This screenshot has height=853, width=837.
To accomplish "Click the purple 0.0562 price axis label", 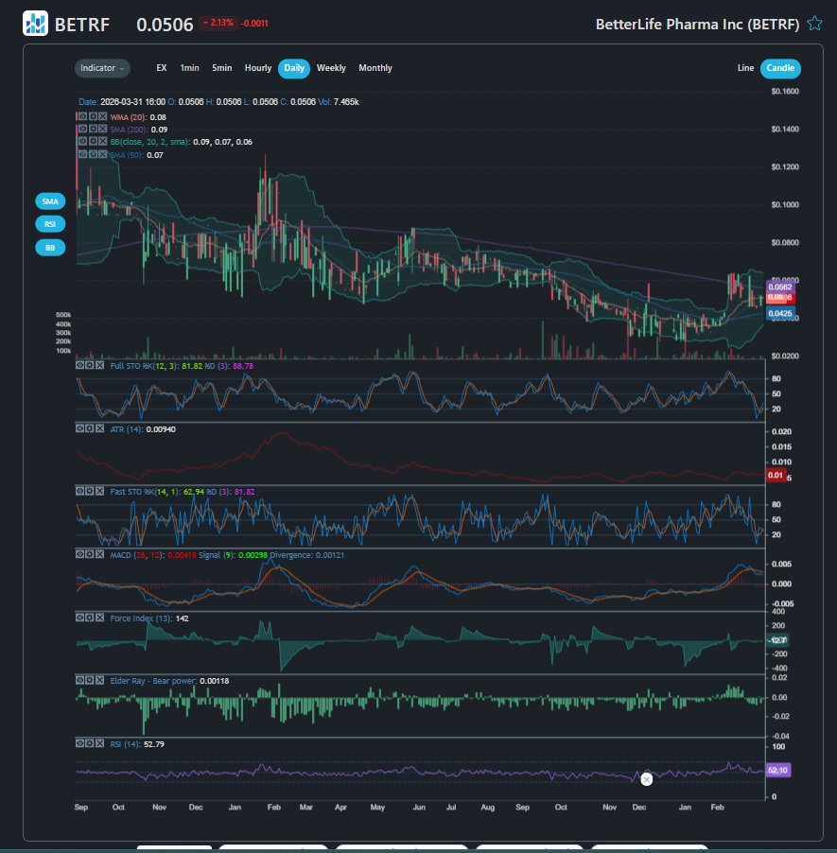I will coord(780,287).
